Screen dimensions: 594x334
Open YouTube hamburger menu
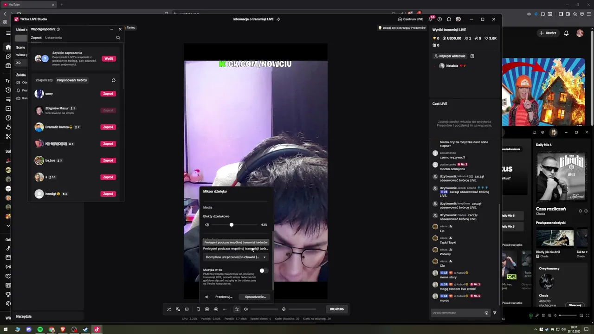coord(8,33)
